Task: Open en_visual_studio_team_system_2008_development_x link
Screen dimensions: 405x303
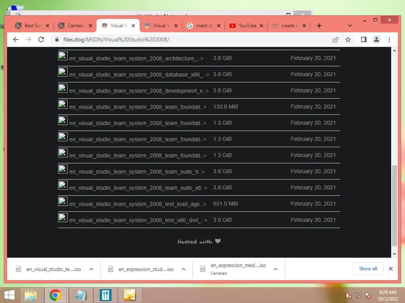Action: (139, 91)
